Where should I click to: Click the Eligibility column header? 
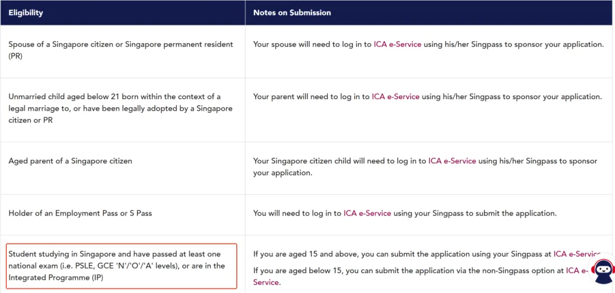[x=26, y=13]
